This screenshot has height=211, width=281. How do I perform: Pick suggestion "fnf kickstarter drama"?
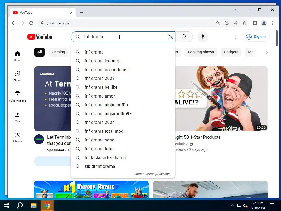123,157
